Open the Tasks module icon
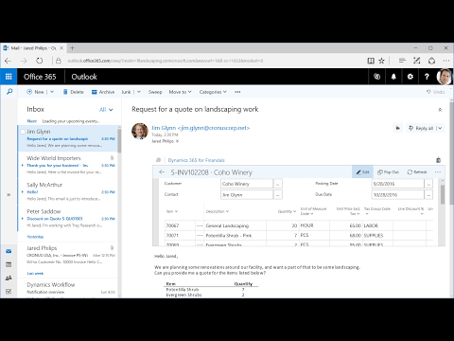Viewport: 454px width, 341px height. pos(9,291)
